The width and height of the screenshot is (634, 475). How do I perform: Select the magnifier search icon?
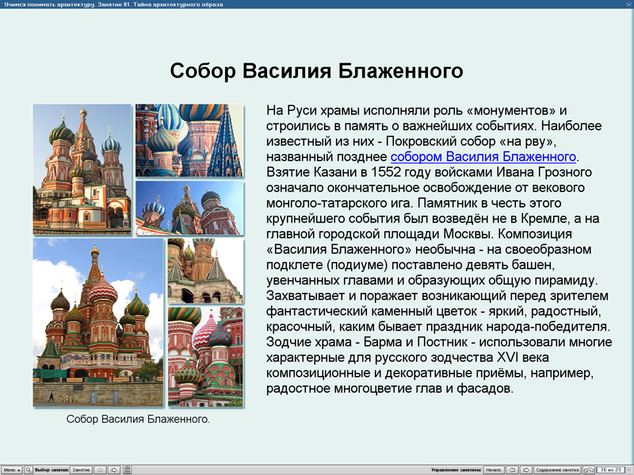29,469
